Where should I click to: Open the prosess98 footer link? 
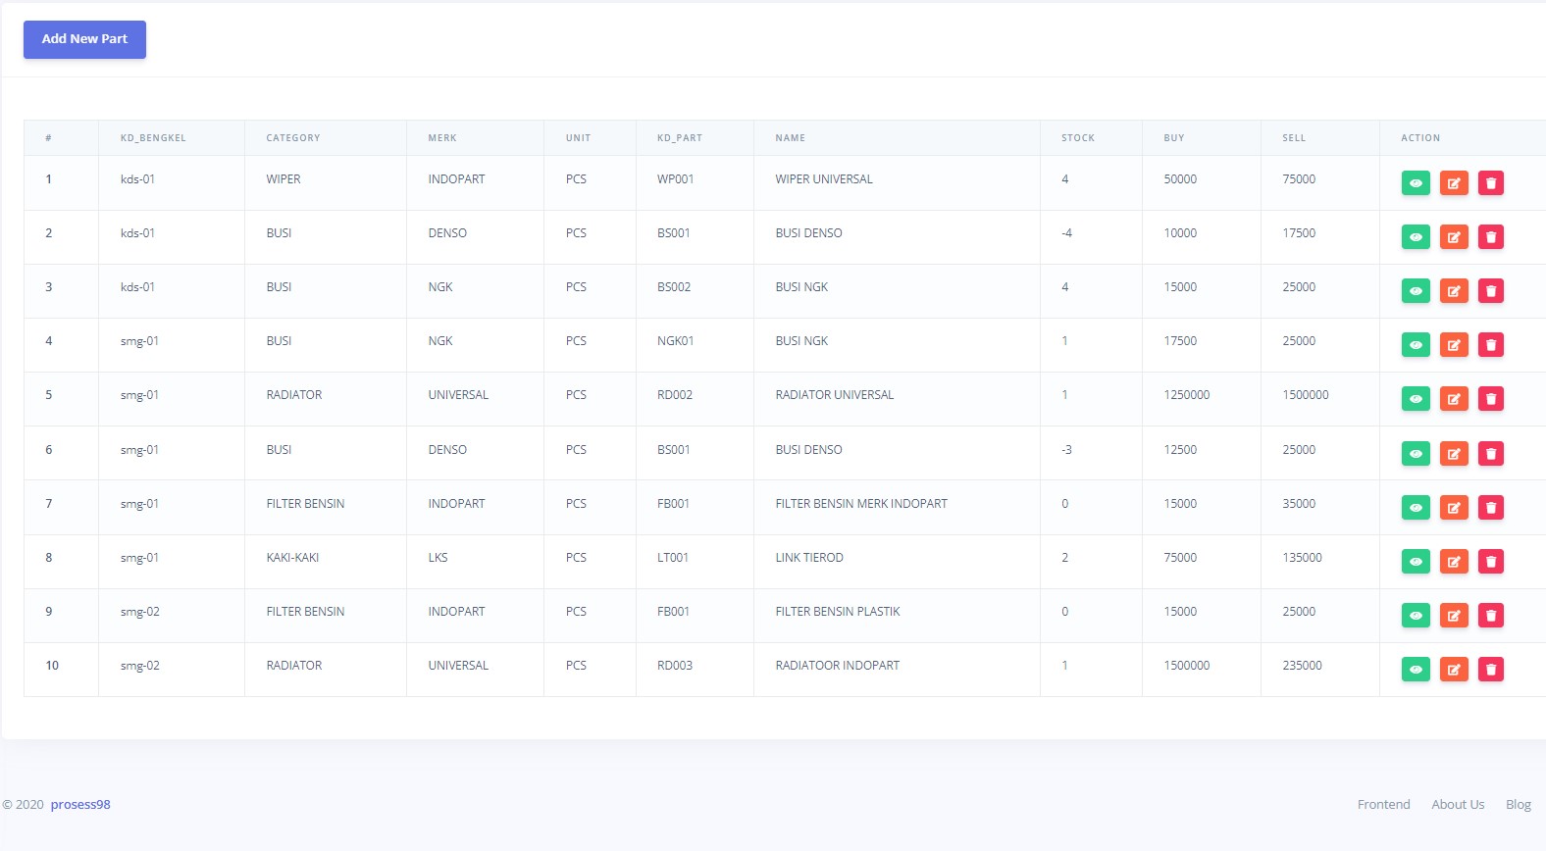(x=80, y=805)
